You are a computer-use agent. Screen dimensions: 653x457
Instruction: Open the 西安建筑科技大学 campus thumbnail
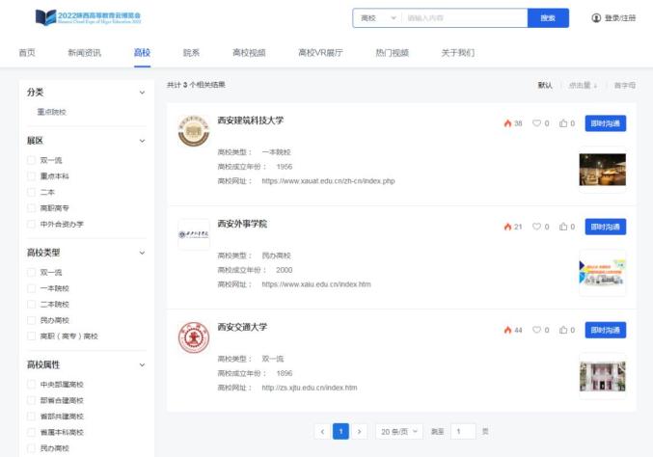(602, 170)
